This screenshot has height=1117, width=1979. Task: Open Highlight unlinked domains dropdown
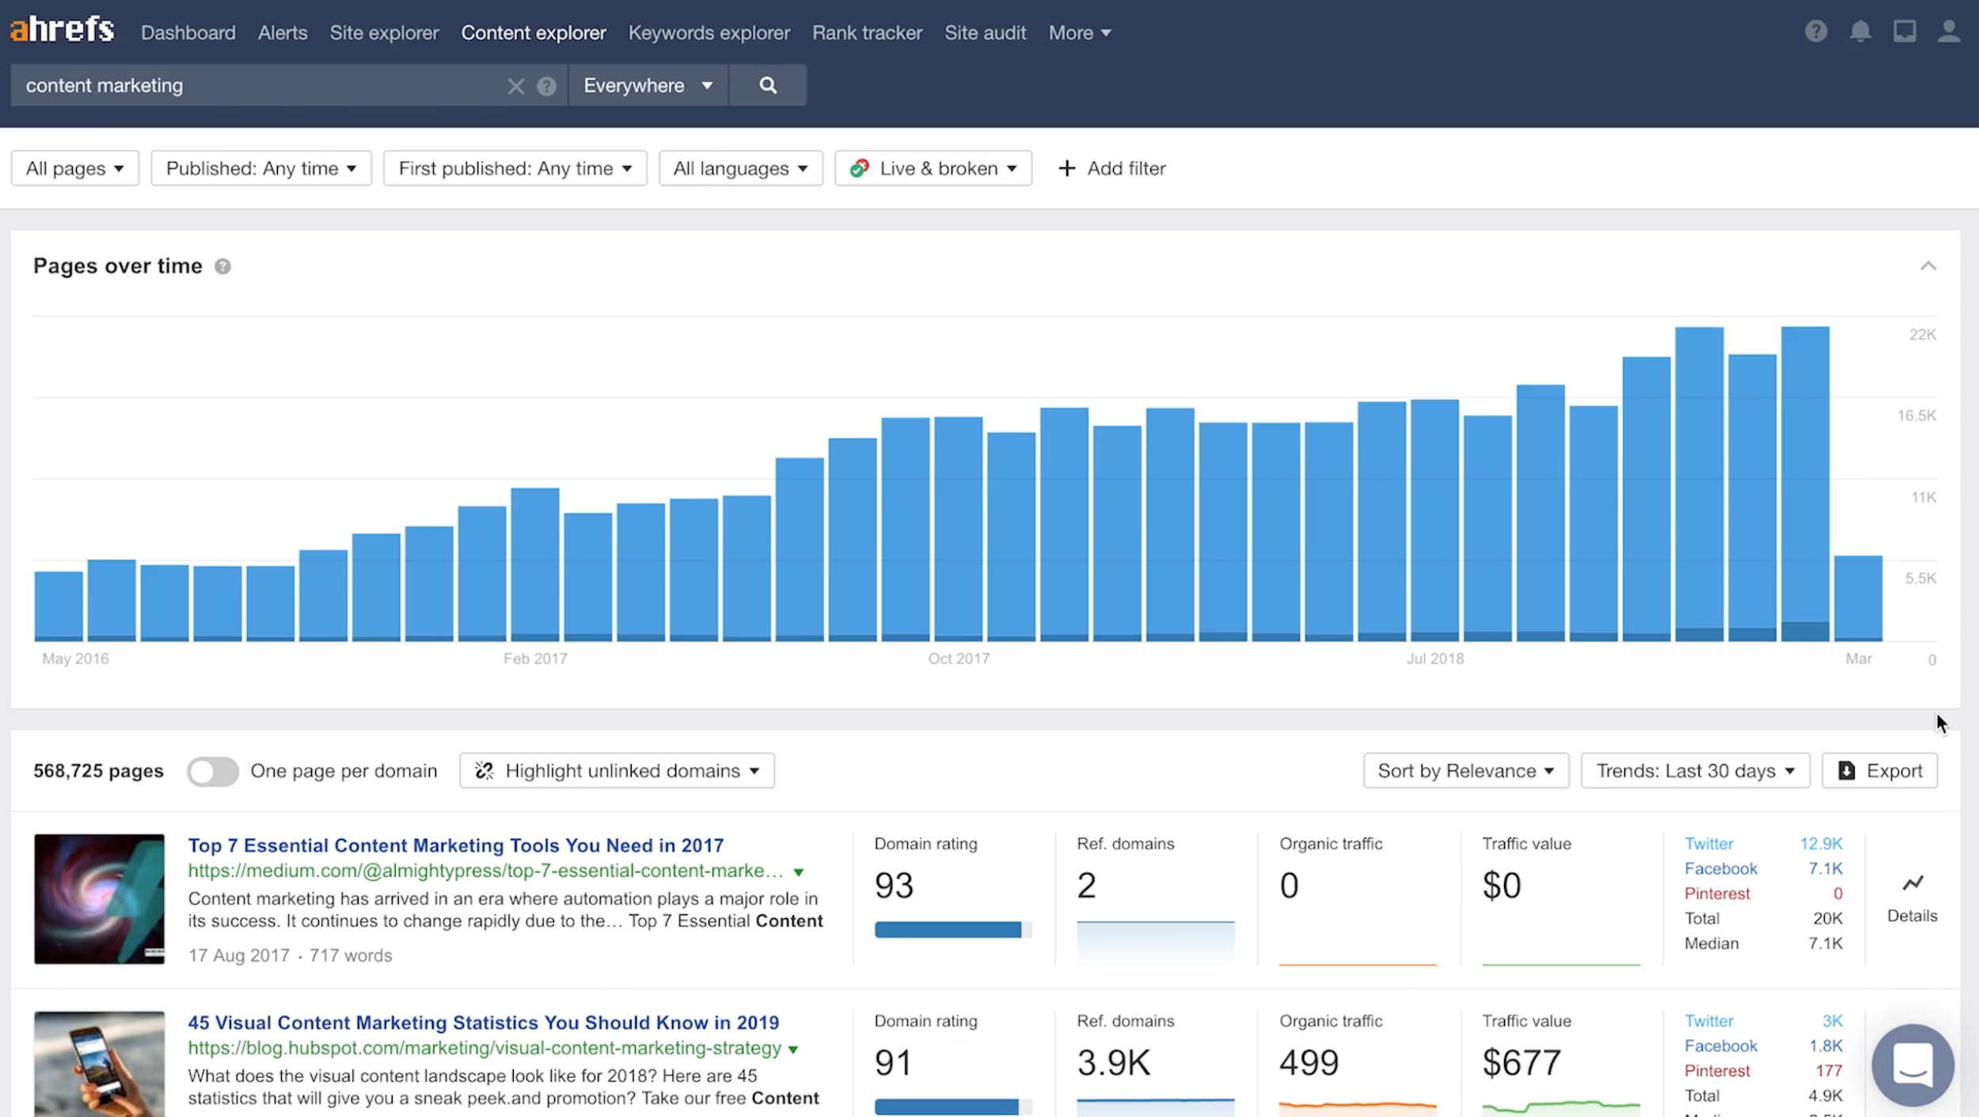click(x=617, y=771)
